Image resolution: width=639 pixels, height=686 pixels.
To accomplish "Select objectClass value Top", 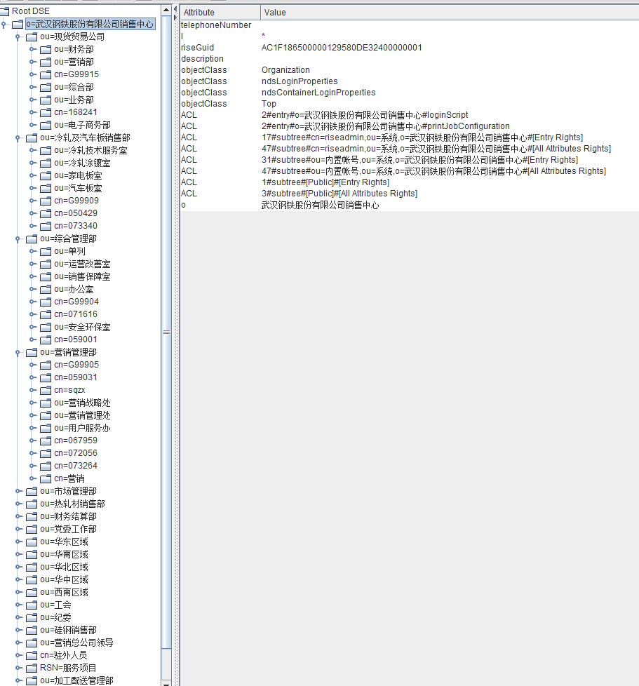I will [269, 104].
